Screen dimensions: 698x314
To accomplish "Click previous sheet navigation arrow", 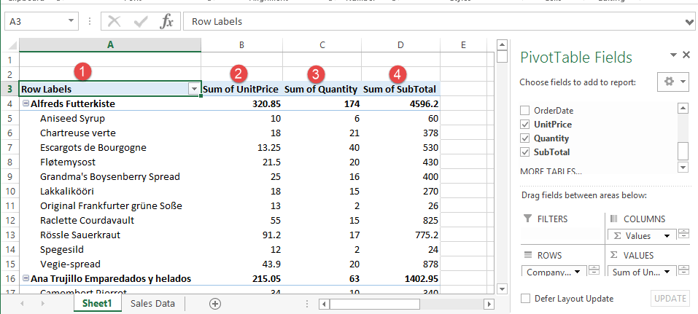I will tap(25, 304).
